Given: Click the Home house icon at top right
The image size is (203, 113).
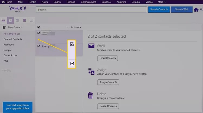Looking at the screenshot, I should click(x=197, y=10).
